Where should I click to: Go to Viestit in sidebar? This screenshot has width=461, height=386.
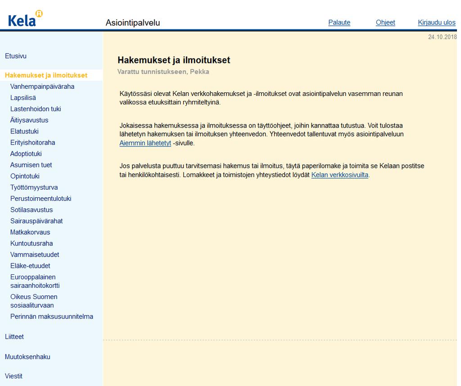point(14,376)
